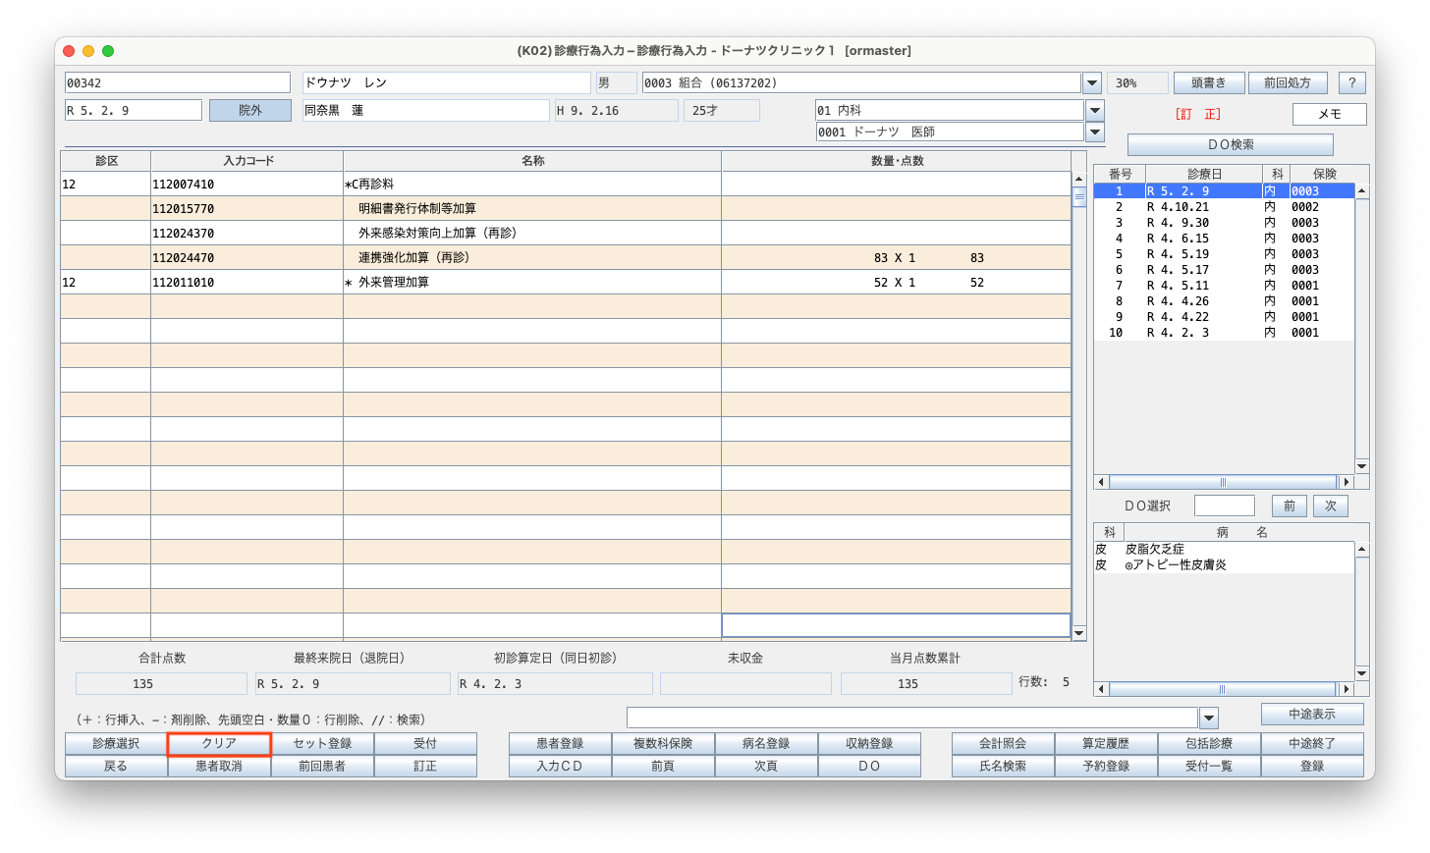Open 会計照会
The image size is (1430, 853).
coord(1003,744)
